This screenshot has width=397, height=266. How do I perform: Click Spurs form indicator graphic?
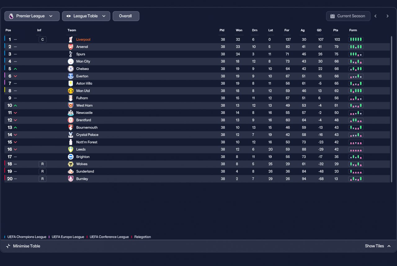point(356,54)
